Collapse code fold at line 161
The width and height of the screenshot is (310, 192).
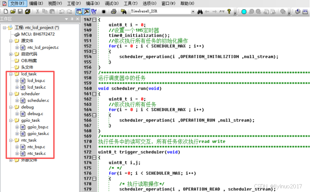[94, 94]
